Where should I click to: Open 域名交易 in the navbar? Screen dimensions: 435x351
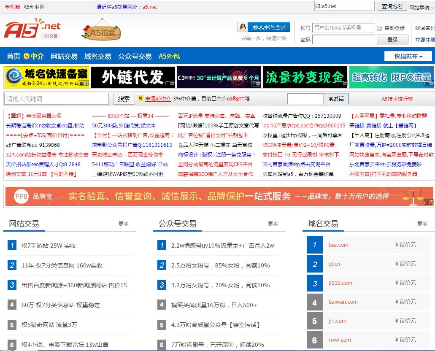click(x=97, y=57)
